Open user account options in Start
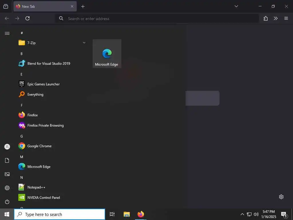 click(7, 147)
